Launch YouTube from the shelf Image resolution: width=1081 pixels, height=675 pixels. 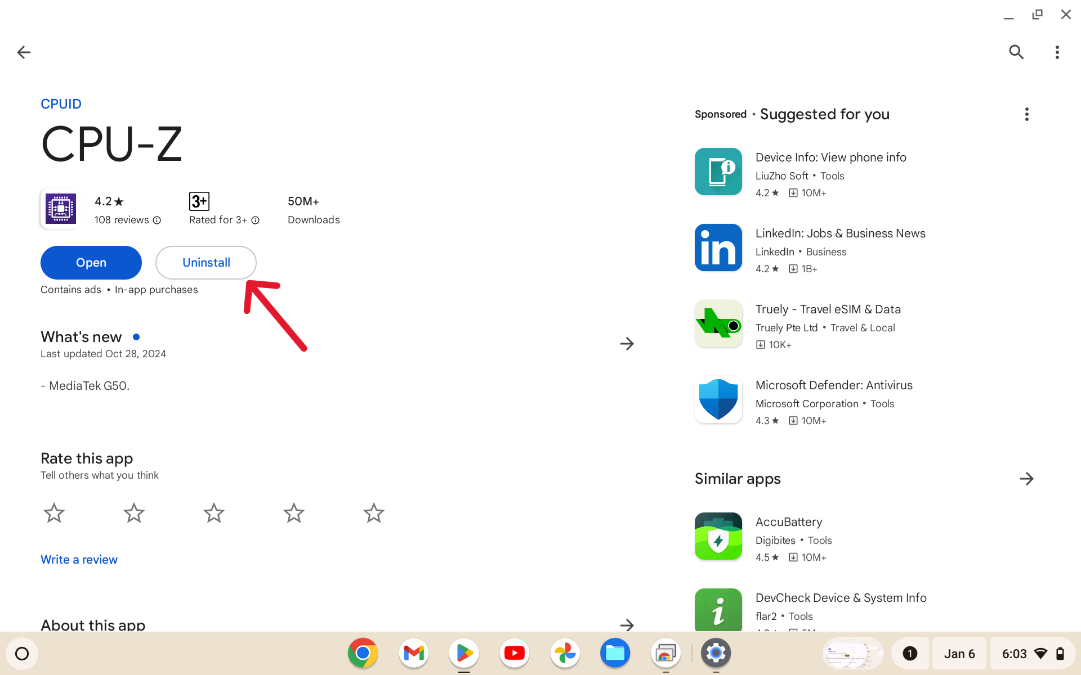coord(515,653)
